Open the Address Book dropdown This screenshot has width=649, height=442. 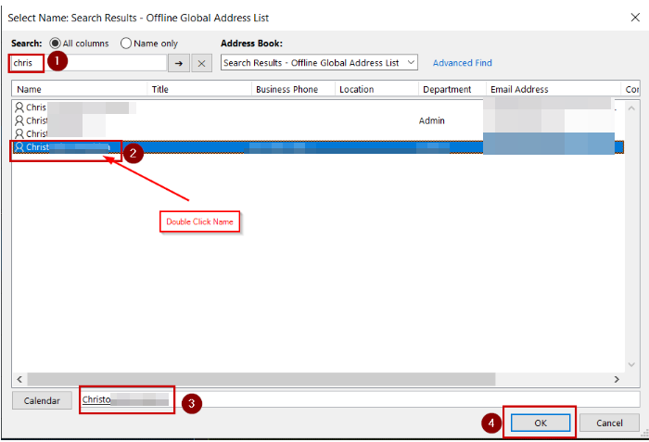(412, 63)
